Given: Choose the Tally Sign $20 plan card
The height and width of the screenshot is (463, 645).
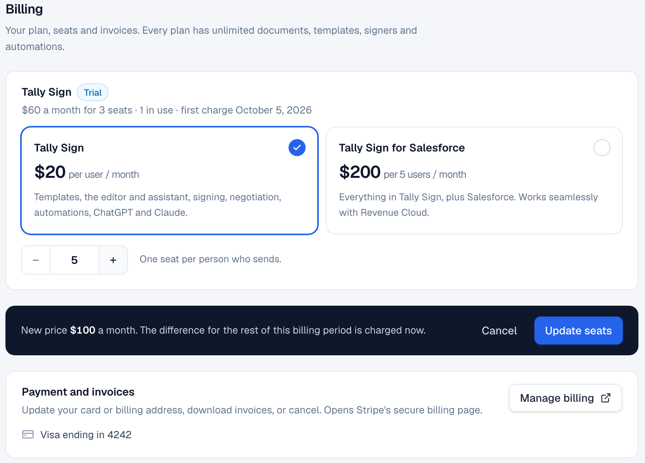Looking at the screenshot, I should pyautogui.click(x=169, y=181).
